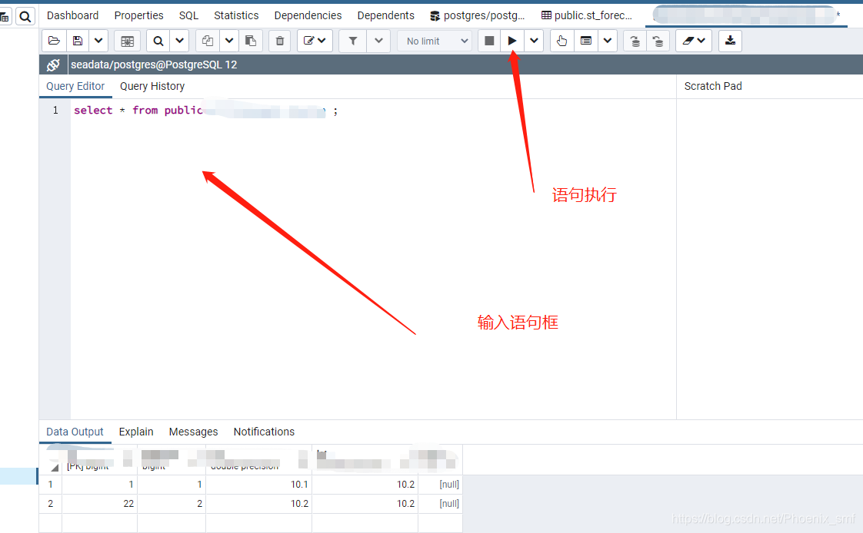
Task: Open the clear eraser dropdown
Action: point(694,41)
